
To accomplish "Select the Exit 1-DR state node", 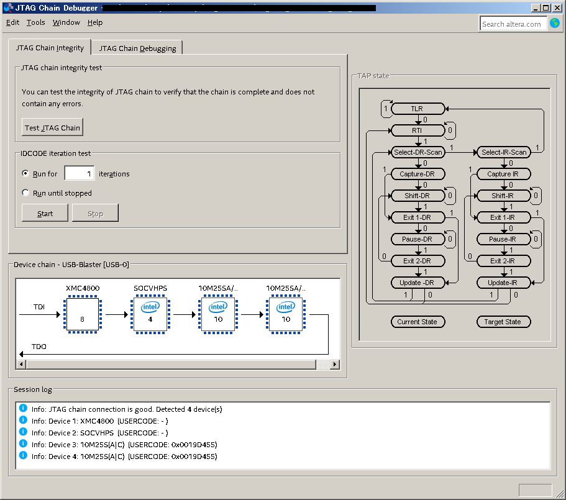I will tap(418, 217).
